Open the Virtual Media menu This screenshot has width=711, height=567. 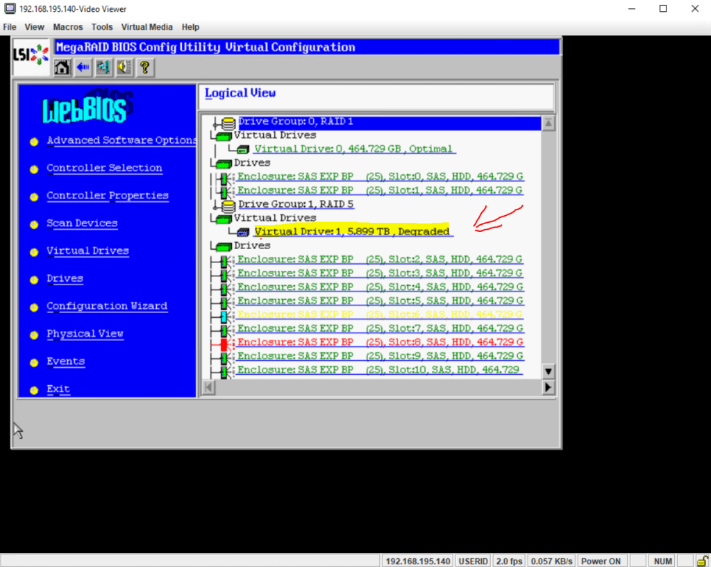pyautogui.click(x=147, y=27)
